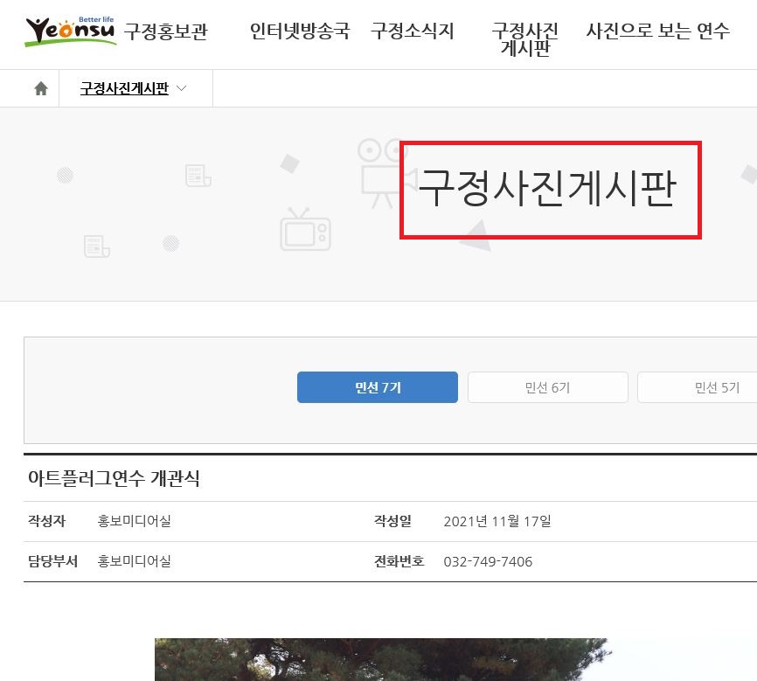Click the 담당부서 label

[52, 561]
